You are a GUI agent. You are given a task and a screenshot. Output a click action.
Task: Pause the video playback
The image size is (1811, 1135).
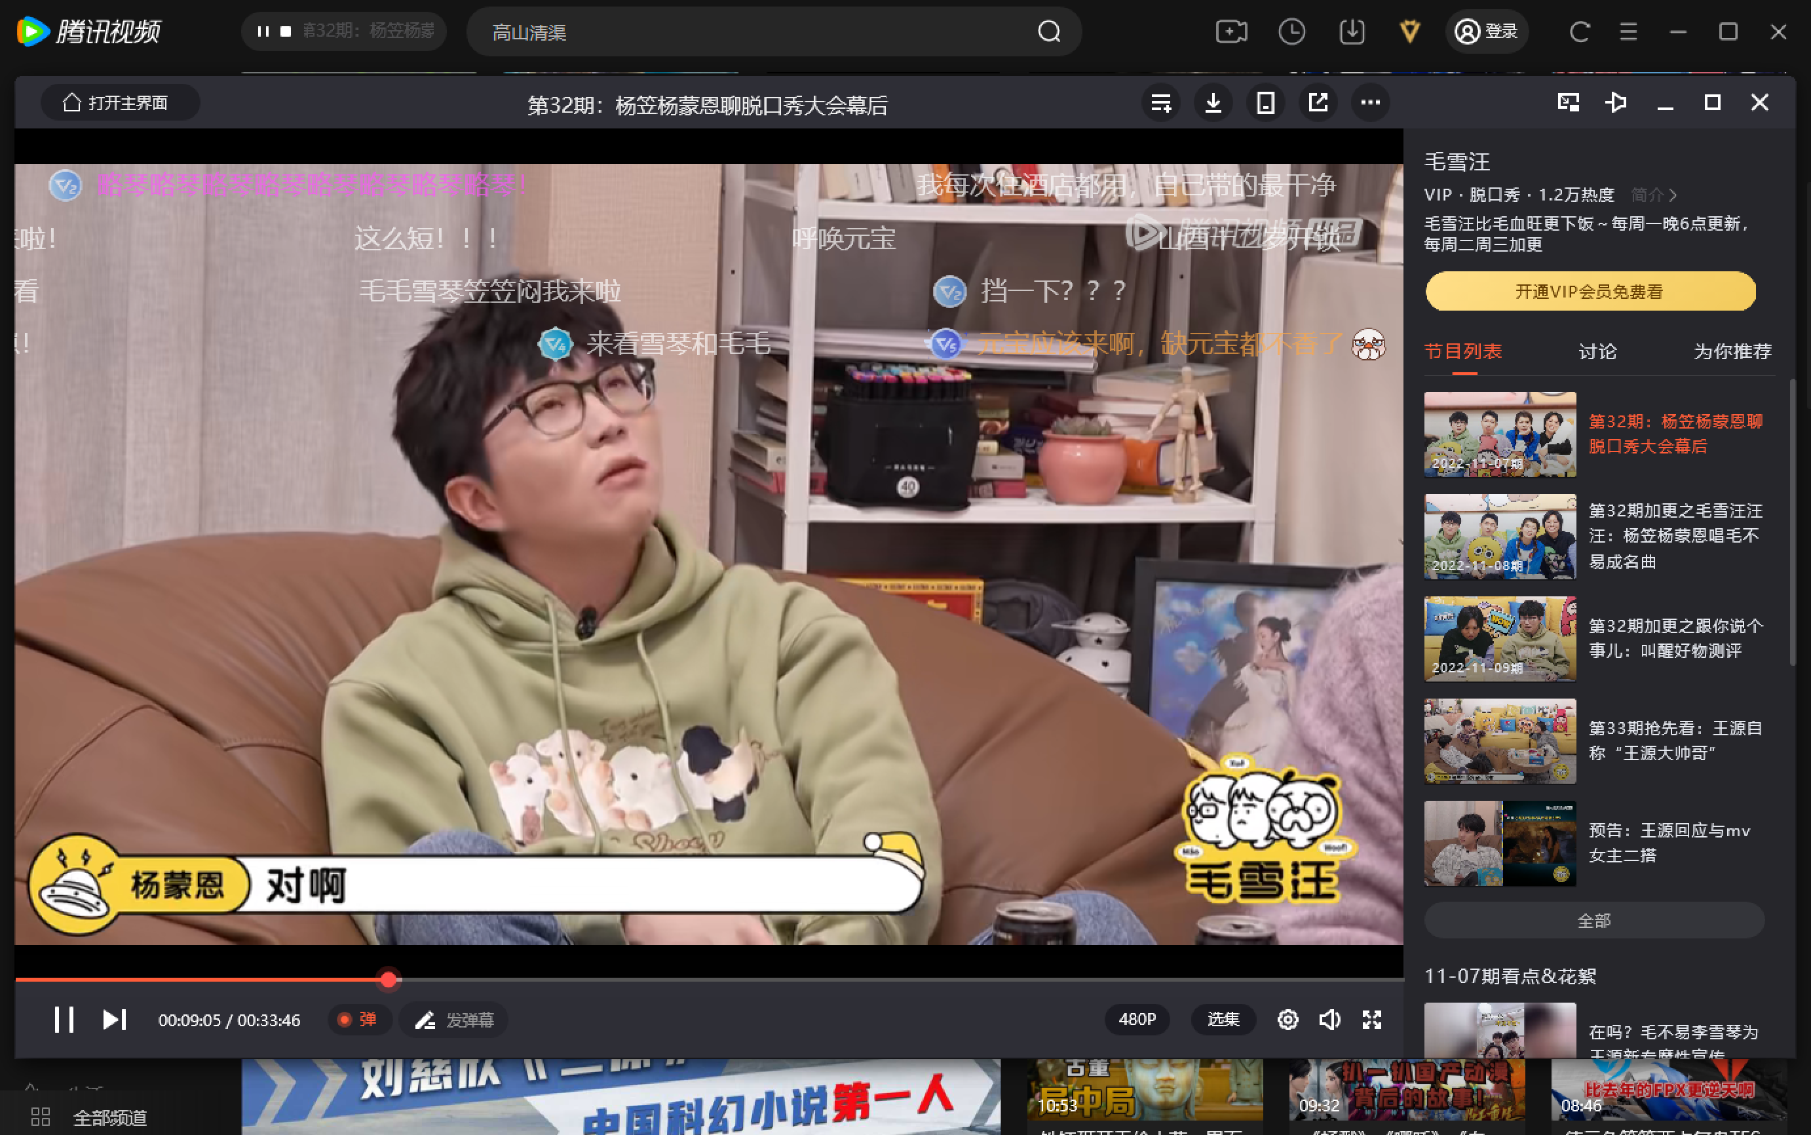pos(64,1020)
